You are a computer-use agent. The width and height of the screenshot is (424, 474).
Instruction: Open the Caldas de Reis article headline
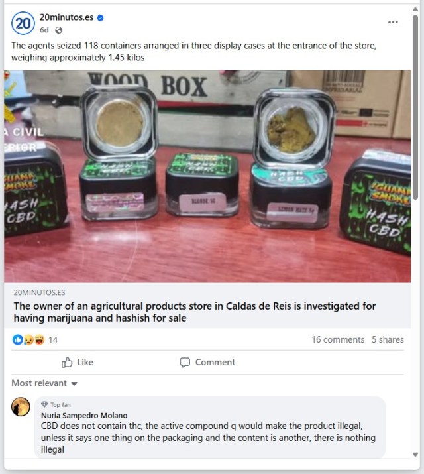tap(195, 312)
